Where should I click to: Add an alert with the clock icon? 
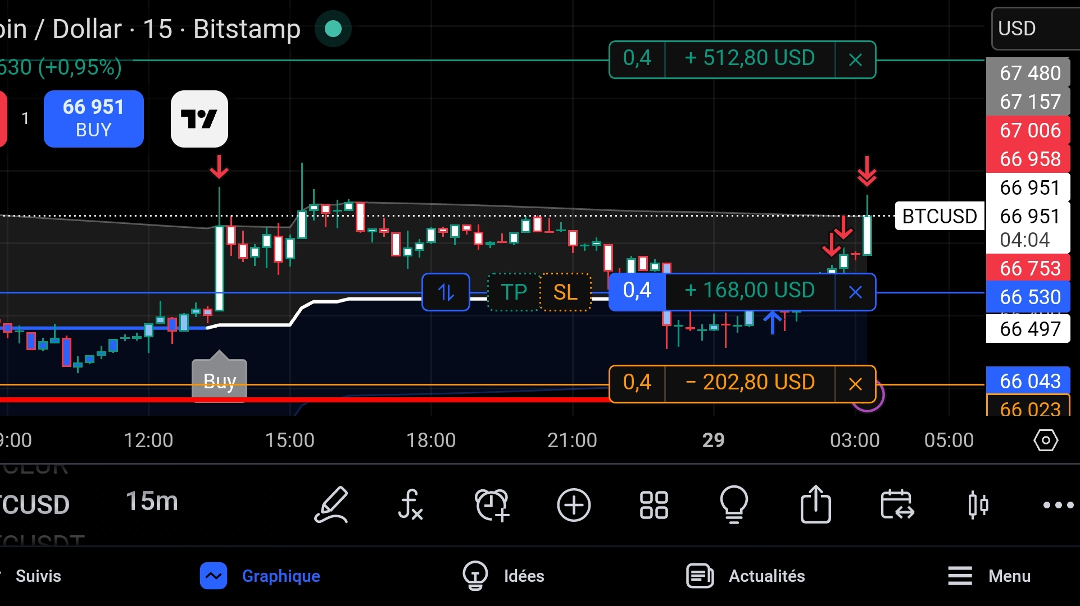tap(492, 505)
